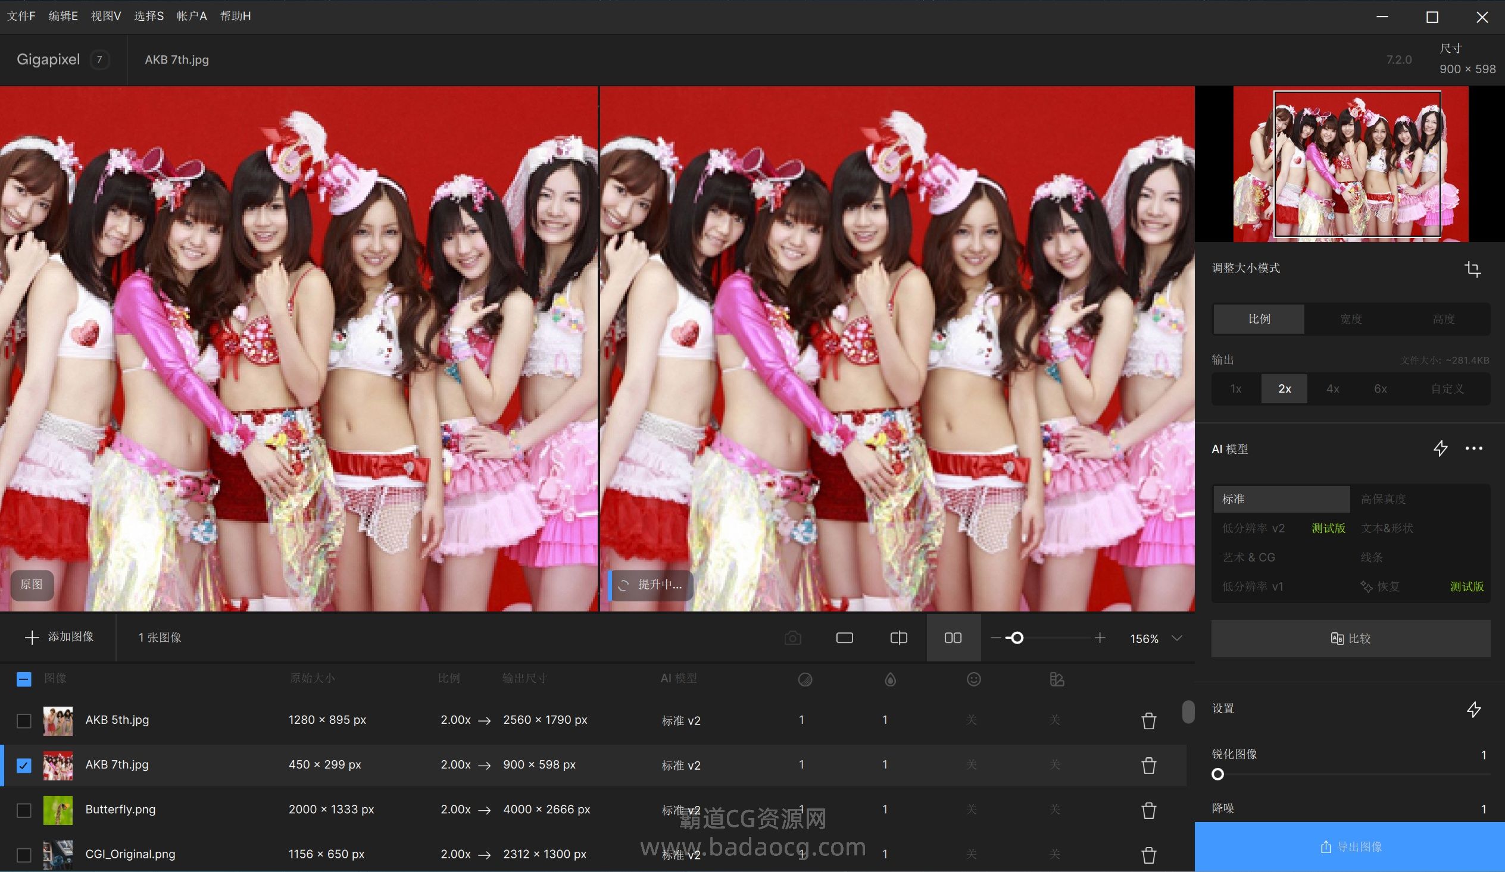This screenshot has height=872, width=1505.
Task: Click the gamma correction column header icon
Action: coord(1057,679)
